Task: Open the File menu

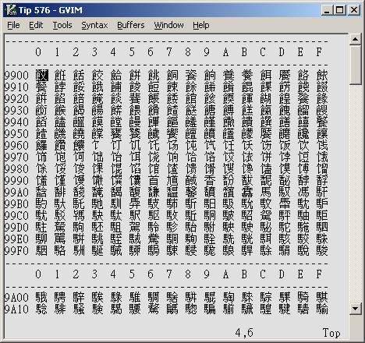Action: click(x=13, y=25)
